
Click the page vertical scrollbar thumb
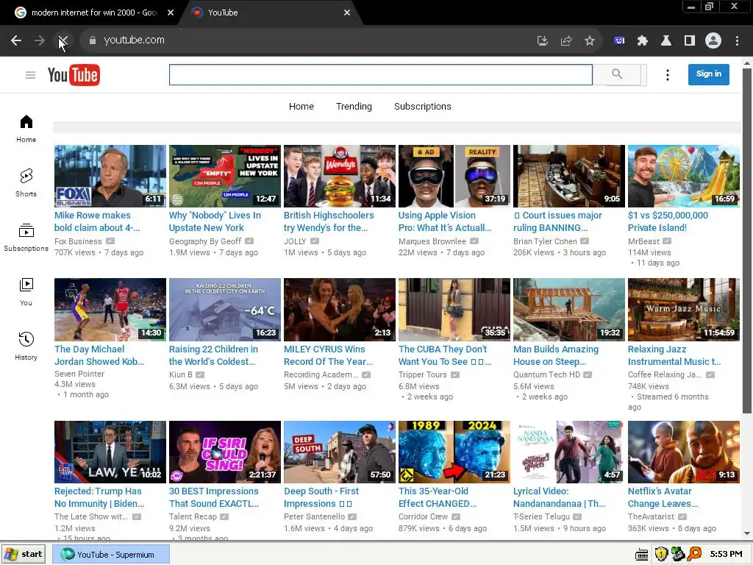(747, 241)
